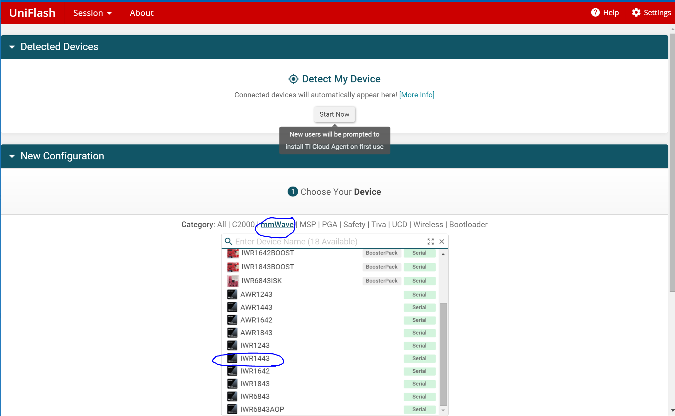Select the Bootloader category filter

[468, 225]
